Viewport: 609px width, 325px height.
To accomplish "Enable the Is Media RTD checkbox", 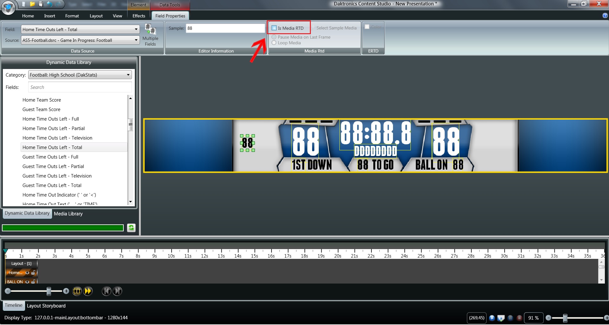I will [274, 28].
